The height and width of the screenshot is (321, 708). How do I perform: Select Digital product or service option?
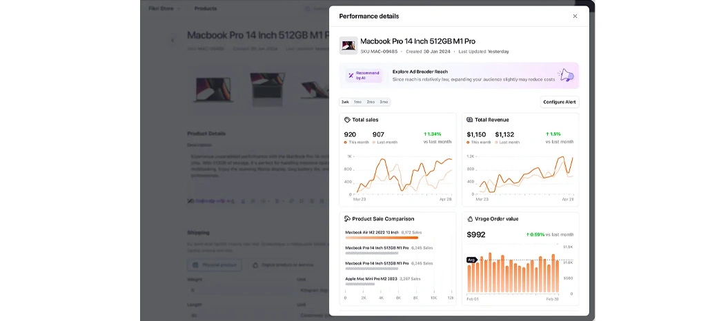click(x=283, y=265)
